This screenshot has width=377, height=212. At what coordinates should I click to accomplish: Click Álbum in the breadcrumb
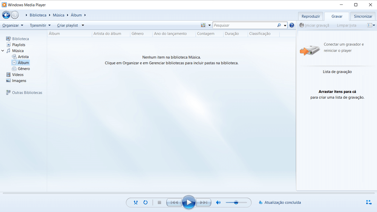[x=76, y=15]
